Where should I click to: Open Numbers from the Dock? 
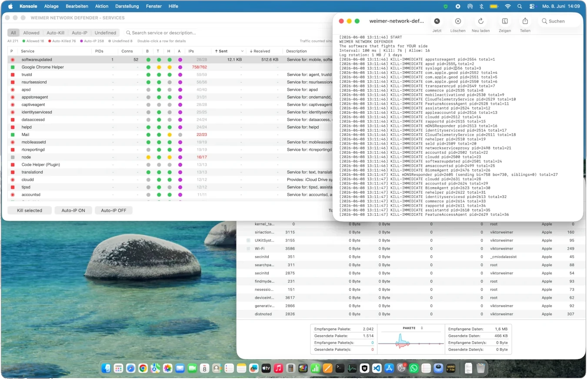pyautogui.click(x=315, y=368)
